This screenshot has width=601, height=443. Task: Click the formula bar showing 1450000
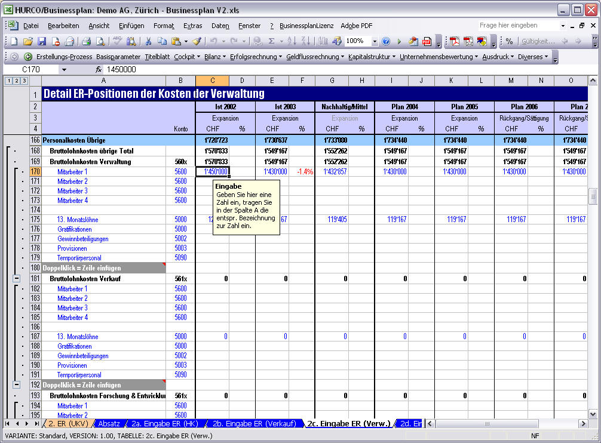pos(345,70)
